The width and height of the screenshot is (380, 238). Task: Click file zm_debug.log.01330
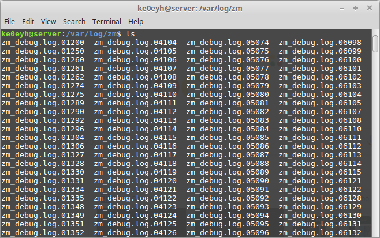(x=43, y=172)
